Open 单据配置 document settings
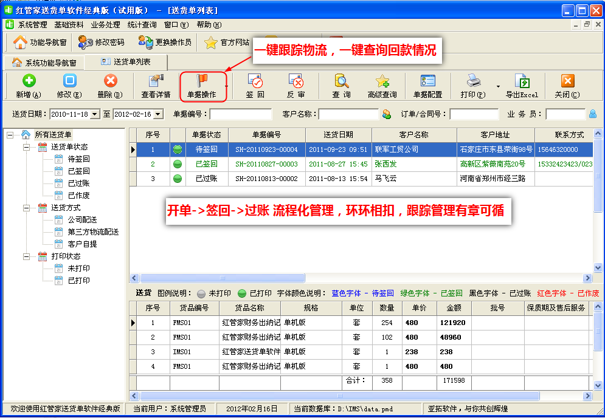This screenshot has height=418, width=605. (x=427, y=81)
